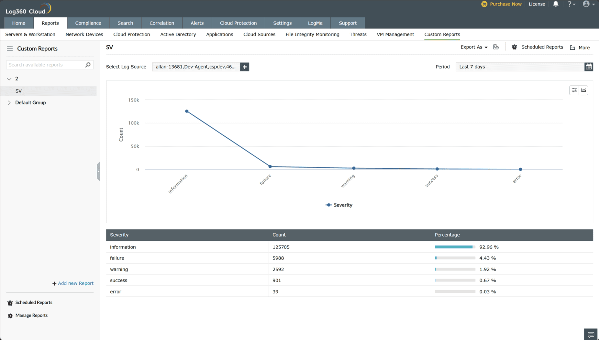Open the Threats section under Reports
This screenshot has width=599, height=340.
pos(358,34)
